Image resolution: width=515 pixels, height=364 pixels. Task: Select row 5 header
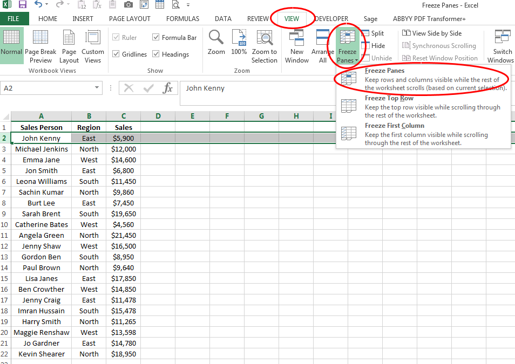[x=4, y=171]
